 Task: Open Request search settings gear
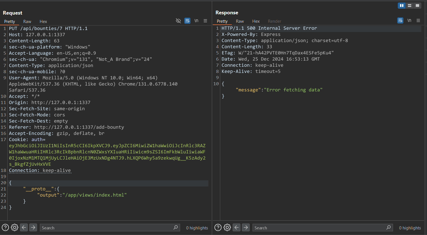click(15, 227)
